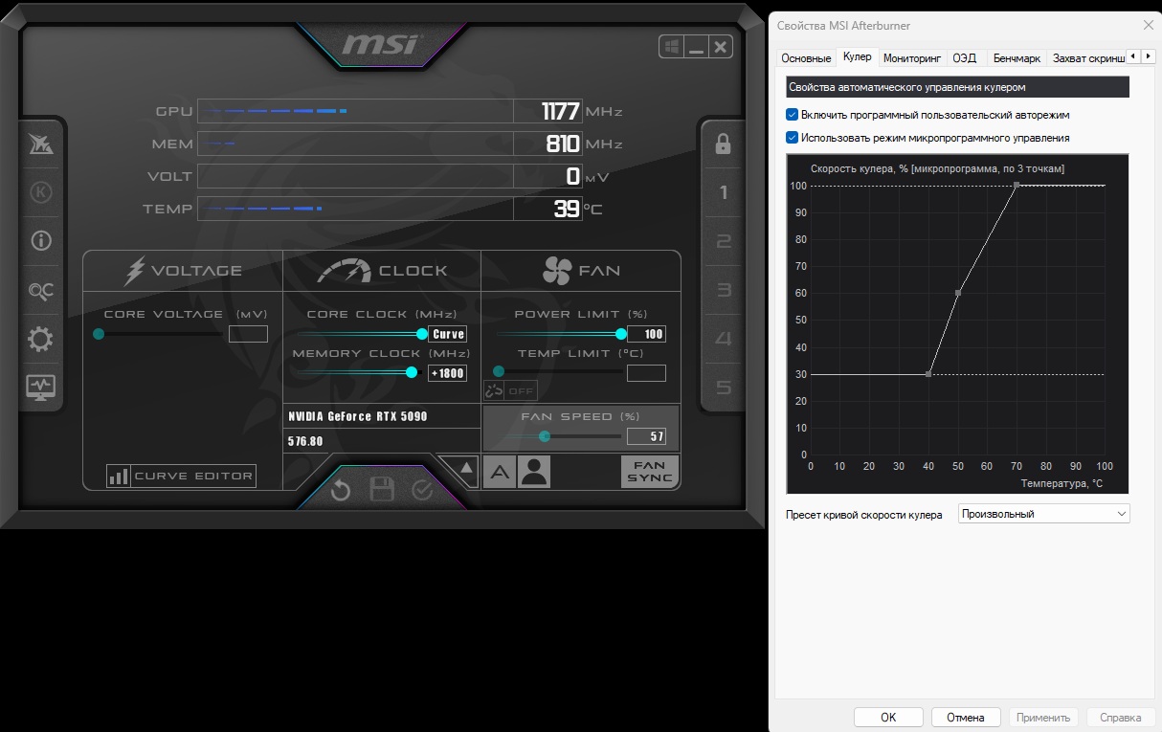Image resolution: width=1162 pixels, height=732 pixels.
Task: Click the power limit 100 value box
Action: point(646,334)
